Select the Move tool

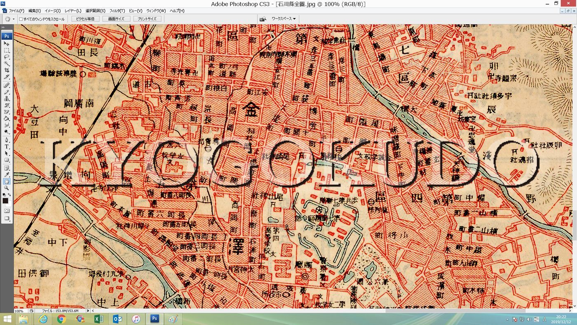click(7, 43)
